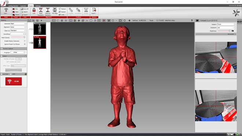Enable Marker Detection checkbox
Viewport: 242px width, 136px height.
25,41
